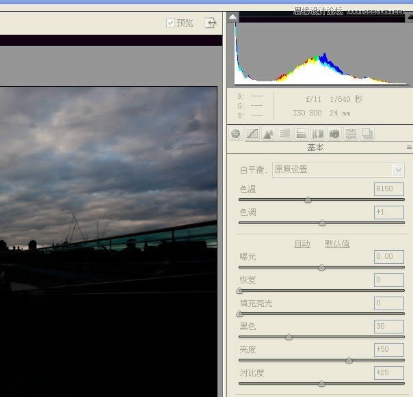Screen dimensions: 413x397
Task: Toggle shadow clipping warning on histogram
Action: tap(233, 17)
